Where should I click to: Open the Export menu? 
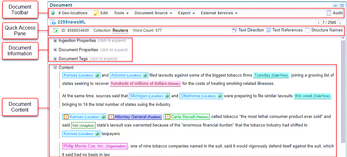[187, 13]
